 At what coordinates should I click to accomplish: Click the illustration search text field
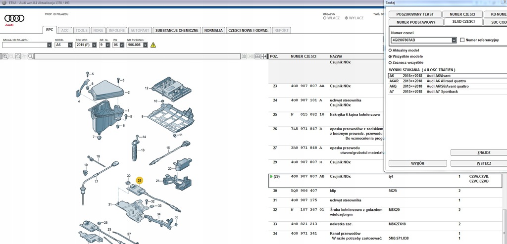[137, 56]
